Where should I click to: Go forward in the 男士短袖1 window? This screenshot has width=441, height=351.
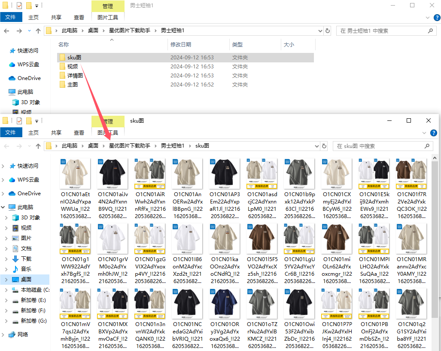point(19,31)
